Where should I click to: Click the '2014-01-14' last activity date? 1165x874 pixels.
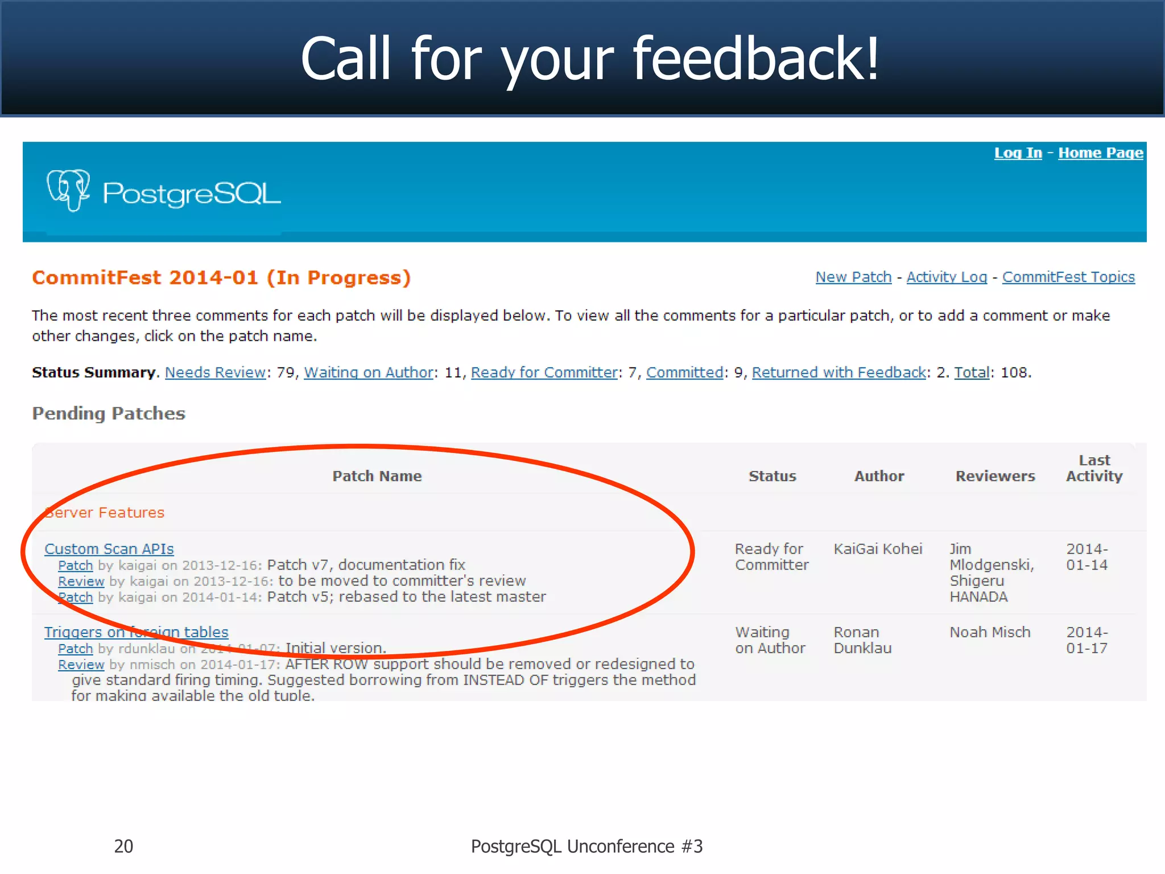pyautogui.click(x=1087, y=557)
